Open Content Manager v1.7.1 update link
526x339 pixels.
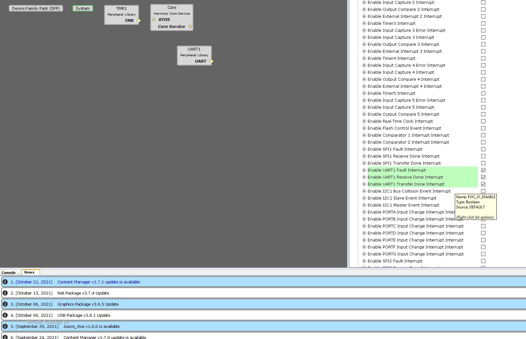coord(99,282)
